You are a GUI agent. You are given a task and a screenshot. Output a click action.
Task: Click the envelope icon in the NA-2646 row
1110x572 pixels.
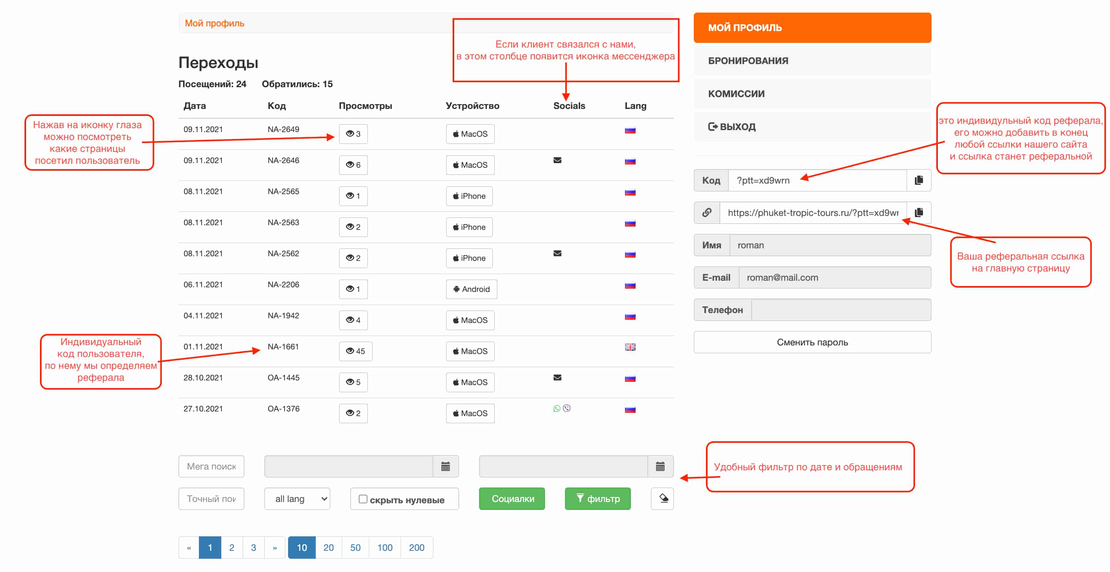(557, 160)
